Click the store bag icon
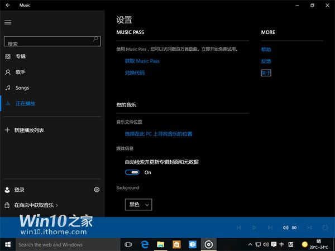This screenshot has height=251, width=335. click(x=7, y=205)
